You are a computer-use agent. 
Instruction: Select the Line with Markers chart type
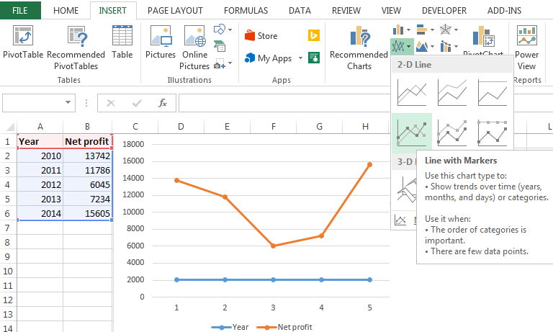coord(411,133)
